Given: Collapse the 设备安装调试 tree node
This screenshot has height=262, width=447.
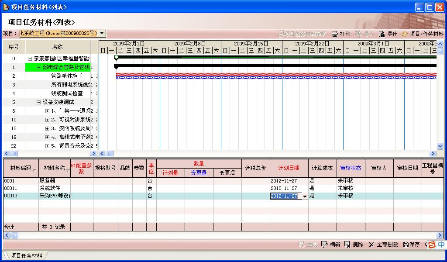Looking at the screenshot, I should (38, 102).
